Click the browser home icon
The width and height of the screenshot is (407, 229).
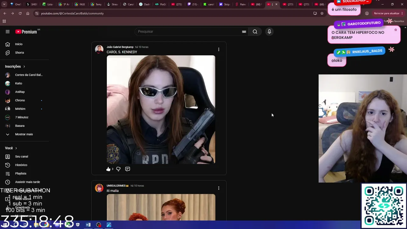[x=28, y=13]
